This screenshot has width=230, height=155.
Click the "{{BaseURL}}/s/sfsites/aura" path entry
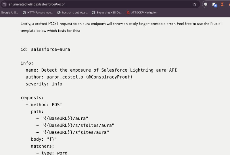[78, 125]
